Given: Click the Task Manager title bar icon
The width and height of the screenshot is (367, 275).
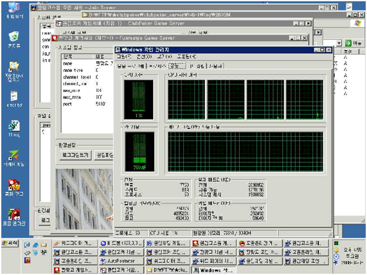Looking at the screenshot, I should point(118,49).
